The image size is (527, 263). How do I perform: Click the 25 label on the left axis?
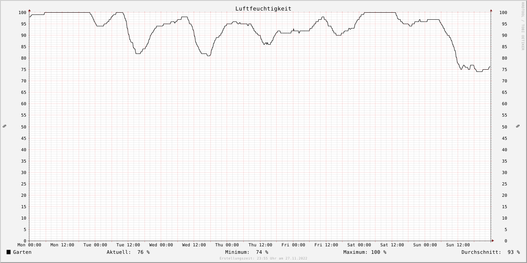tap(24, 184)
